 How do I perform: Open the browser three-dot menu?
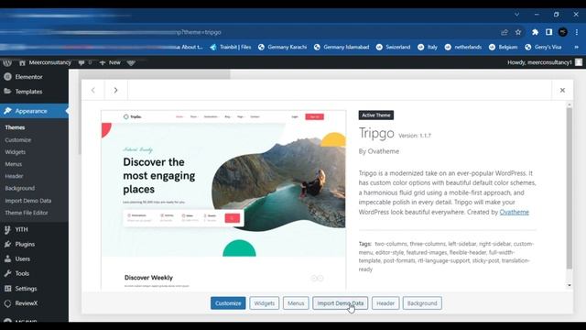577,32
